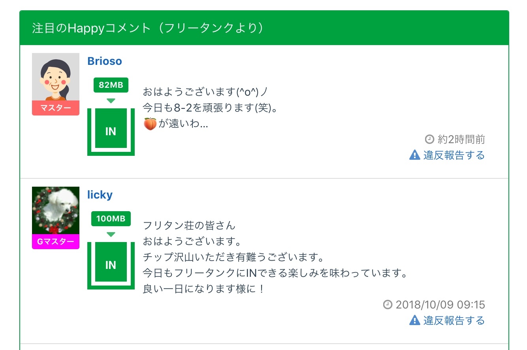Screen dimensions: 527x350
Task: Open the Brioso username link
Action: pos(105,61)
